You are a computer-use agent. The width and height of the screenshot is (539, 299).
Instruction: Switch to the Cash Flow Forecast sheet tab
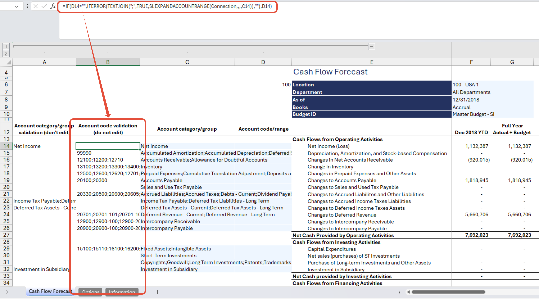coord(50,291)
